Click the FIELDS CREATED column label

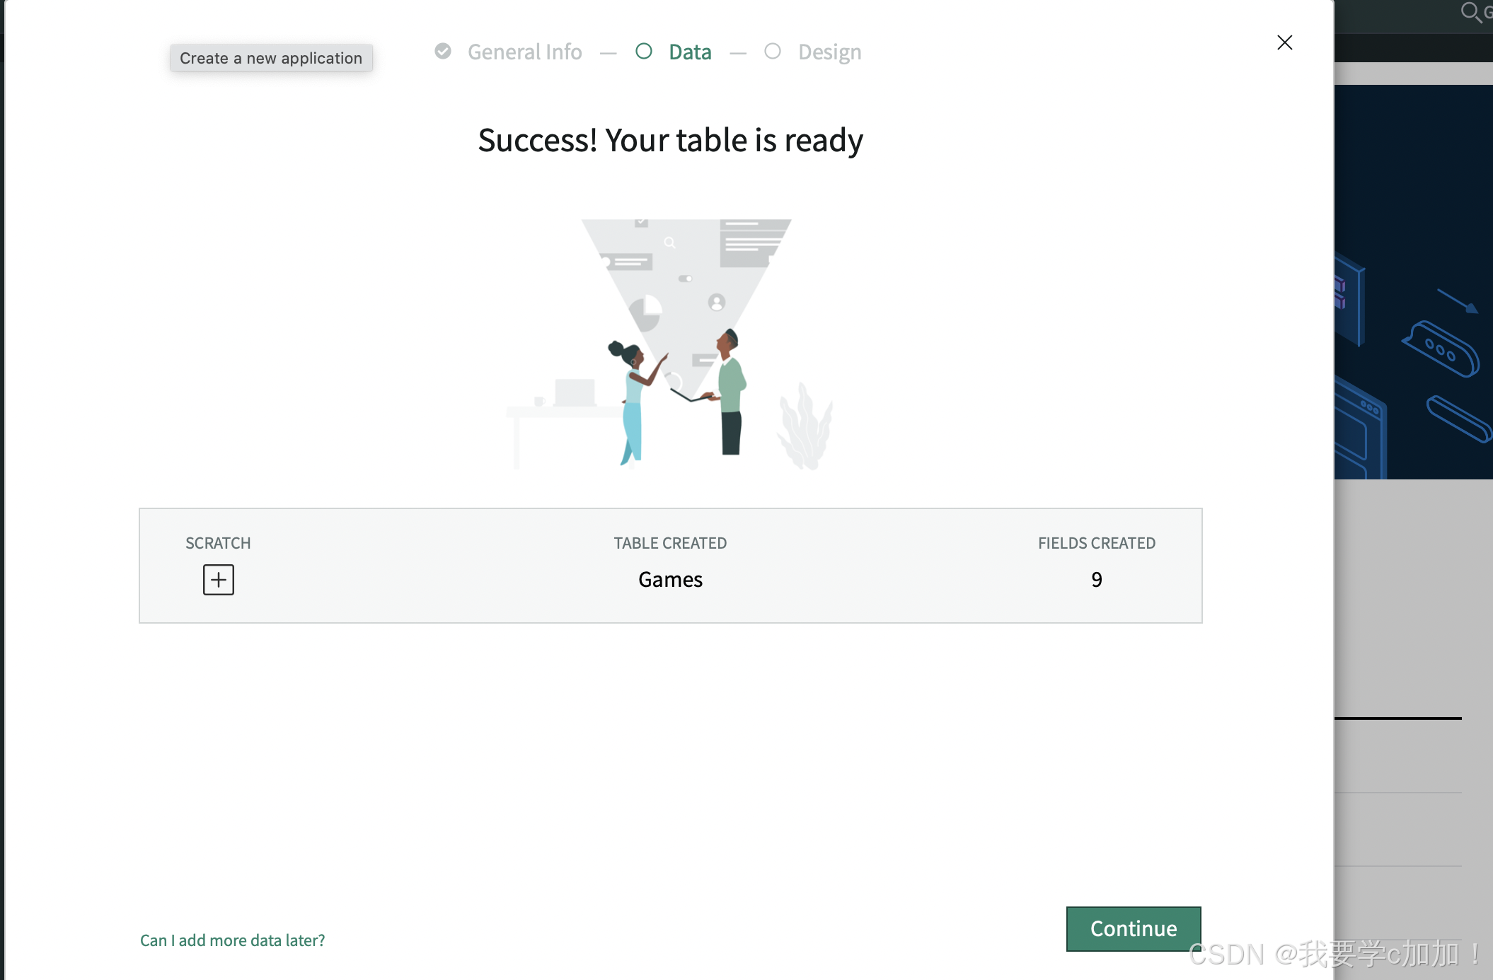click(1096, 543)
